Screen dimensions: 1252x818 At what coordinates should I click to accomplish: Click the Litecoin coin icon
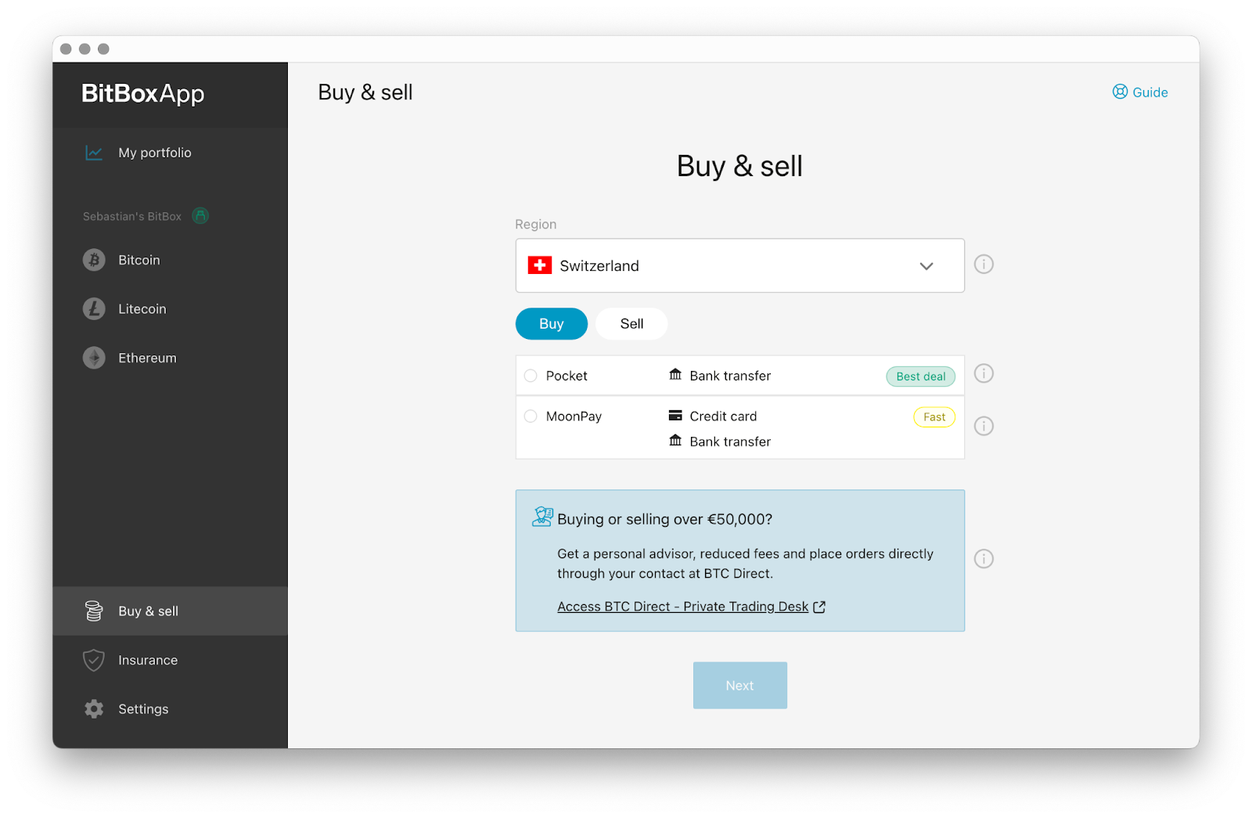click(94, 308)
